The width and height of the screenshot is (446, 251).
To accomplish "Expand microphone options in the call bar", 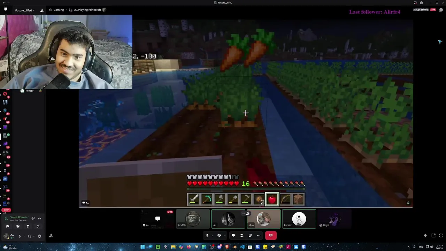I will (212, 235).
